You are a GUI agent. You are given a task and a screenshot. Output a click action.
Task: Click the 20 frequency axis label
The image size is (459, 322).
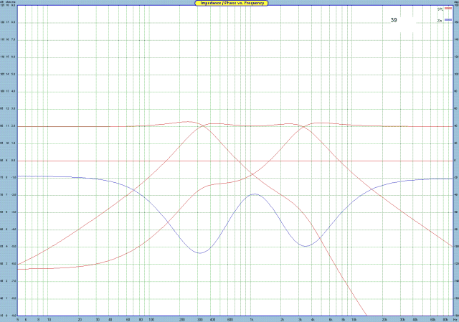click(x=80, y=320)
